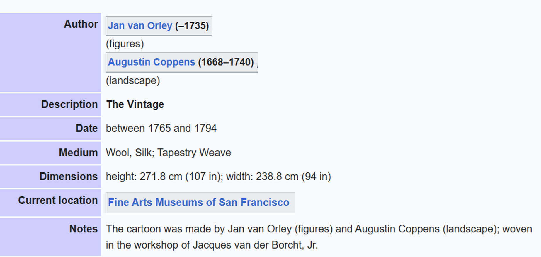
Task: Click the height and width dimensions text
Action: pos(218,177)
